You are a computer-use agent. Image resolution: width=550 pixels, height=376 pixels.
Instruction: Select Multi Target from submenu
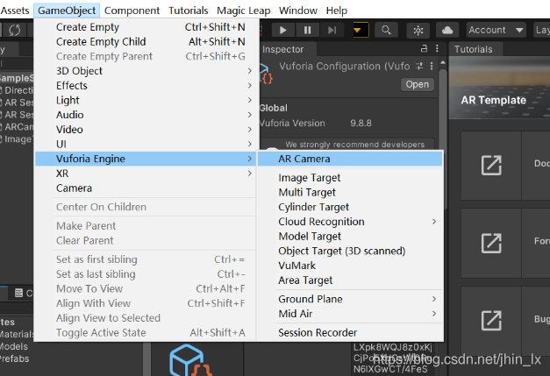(350, 192)
